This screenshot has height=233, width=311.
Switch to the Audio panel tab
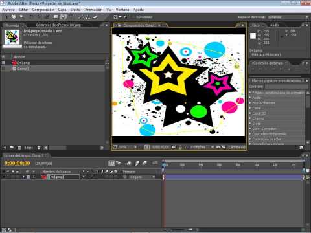(x=274, y=25)
